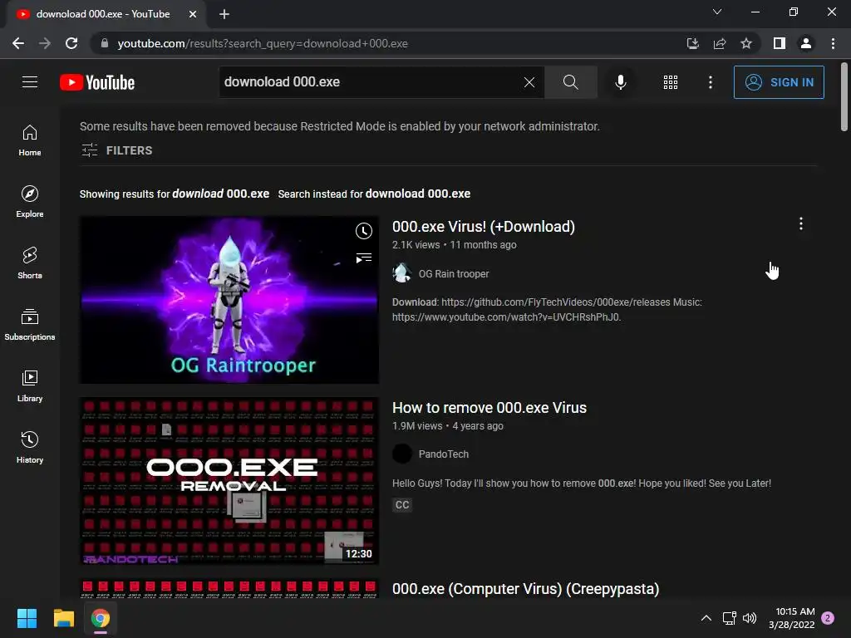Add first video to queue

point(364,258)
